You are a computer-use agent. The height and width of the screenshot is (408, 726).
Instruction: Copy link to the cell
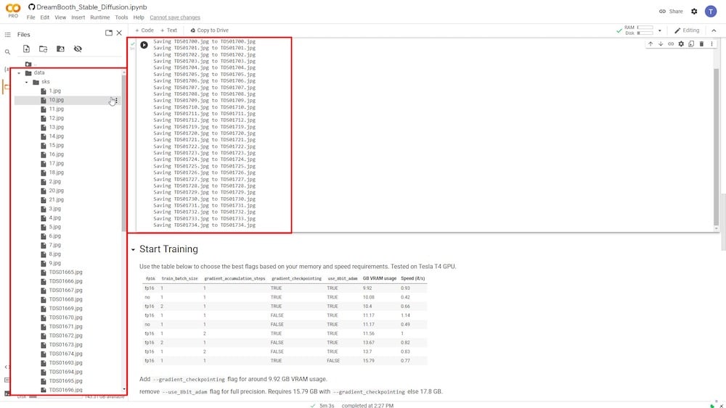(671, 44)
